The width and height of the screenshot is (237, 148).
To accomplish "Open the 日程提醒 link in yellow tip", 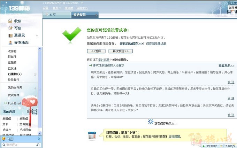I will click(174, 137).
